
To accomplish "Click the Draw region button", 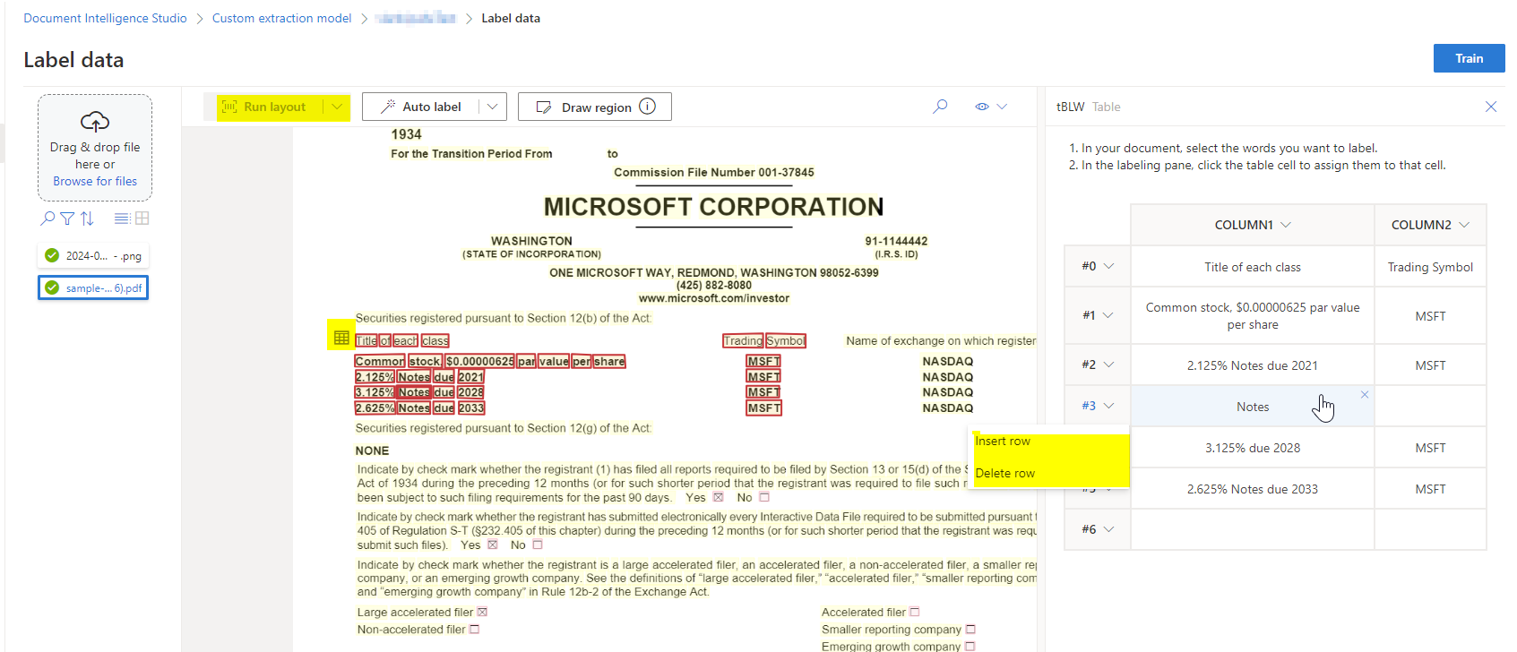I will point(595,107).
